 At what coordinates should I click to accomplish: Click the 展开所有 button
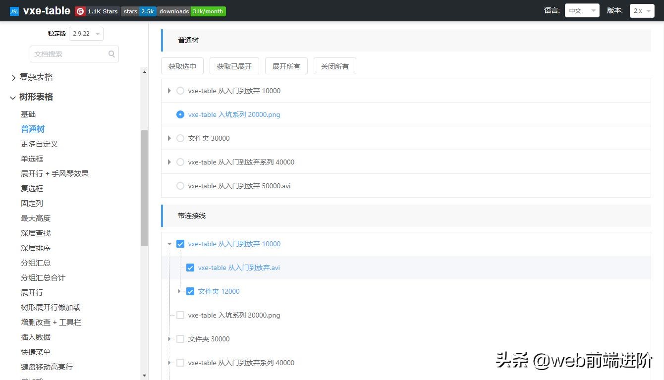point(286,66)
